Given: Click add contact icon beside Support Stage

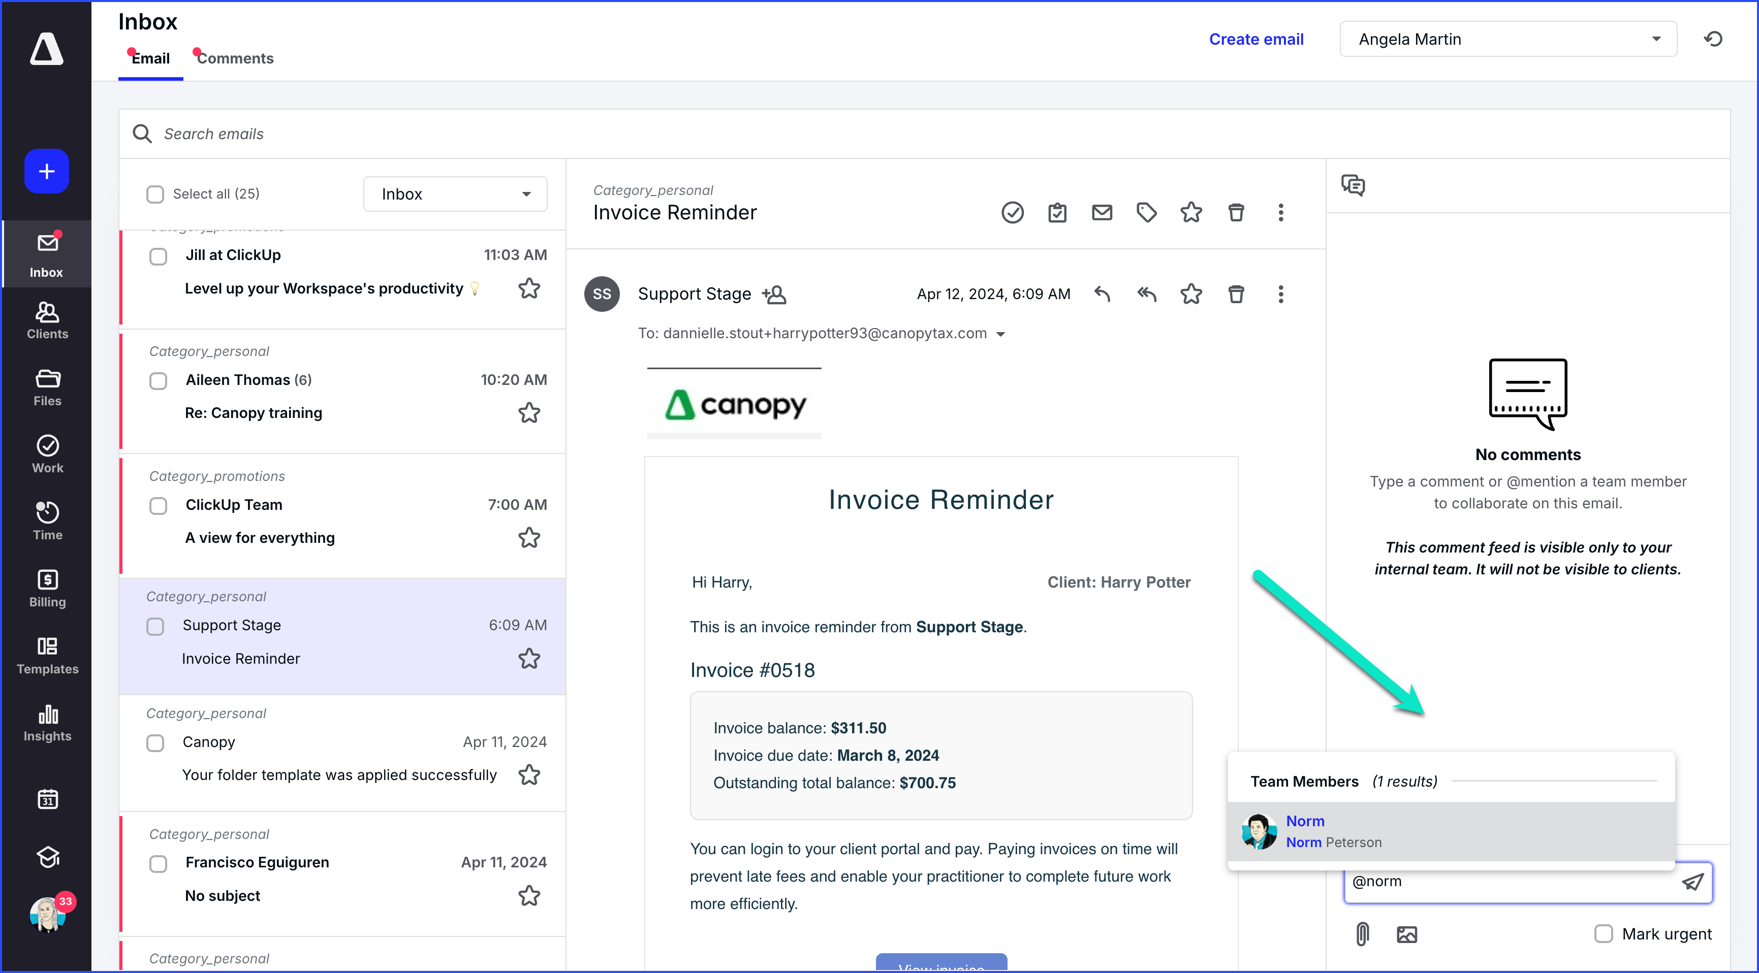Looking at the screenshot, I should [x=774, y=294].
